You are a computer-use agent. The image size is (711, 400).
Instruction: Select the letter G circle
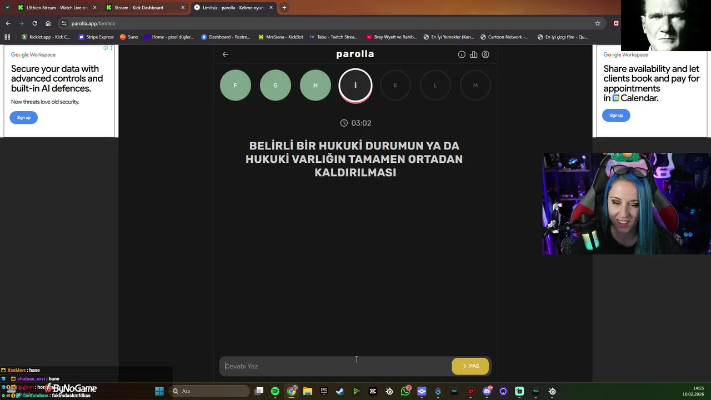(x=276, y=85)
